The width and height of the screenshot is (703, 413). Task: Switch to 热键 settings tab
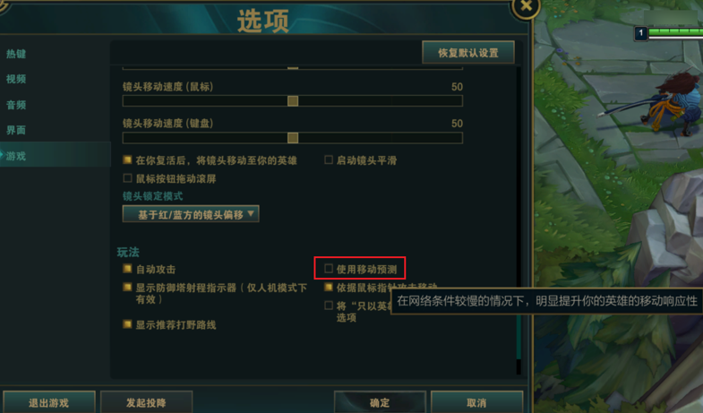(16, 54)
